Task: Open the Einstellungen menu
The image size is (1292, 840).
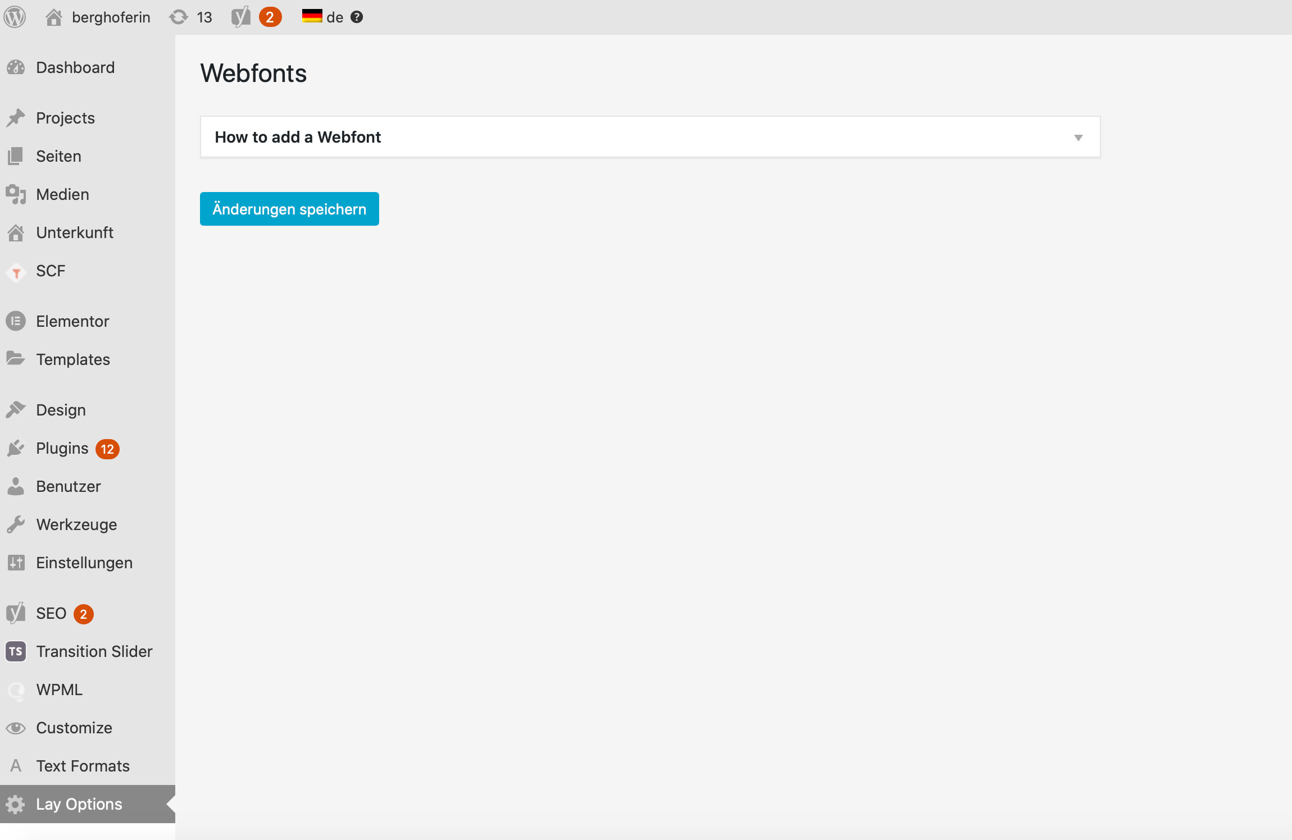Action: point(84,563)
